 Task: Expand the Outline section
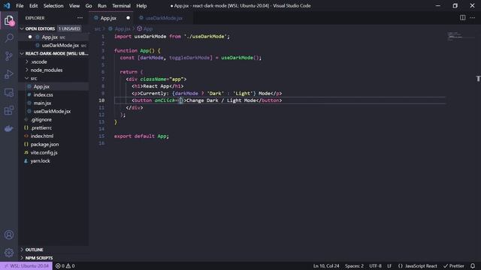pos(34,250)
